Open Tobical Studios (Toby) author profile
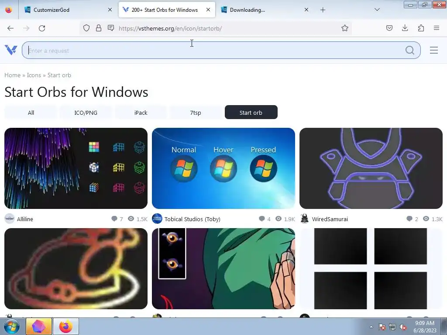The width and height of the screenshot is (447, 335). coord(193,219)
